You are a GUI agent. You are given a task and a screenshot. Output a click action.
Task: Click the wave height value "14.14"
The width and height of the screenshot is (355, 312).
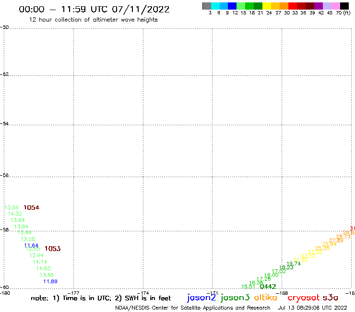tap(40, 262)
